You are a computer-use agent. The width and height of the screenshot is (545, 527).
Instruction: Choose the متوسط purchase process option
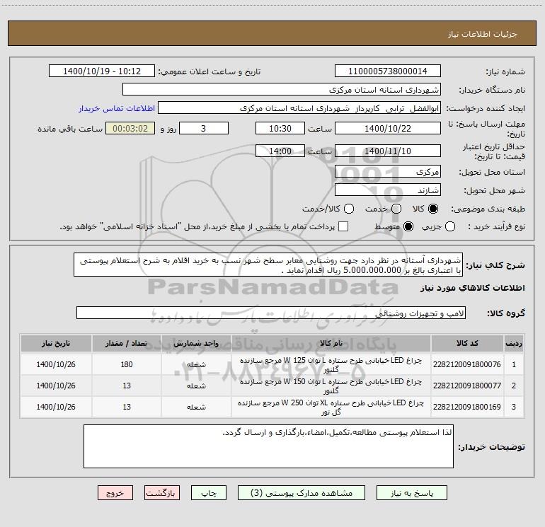408,226
